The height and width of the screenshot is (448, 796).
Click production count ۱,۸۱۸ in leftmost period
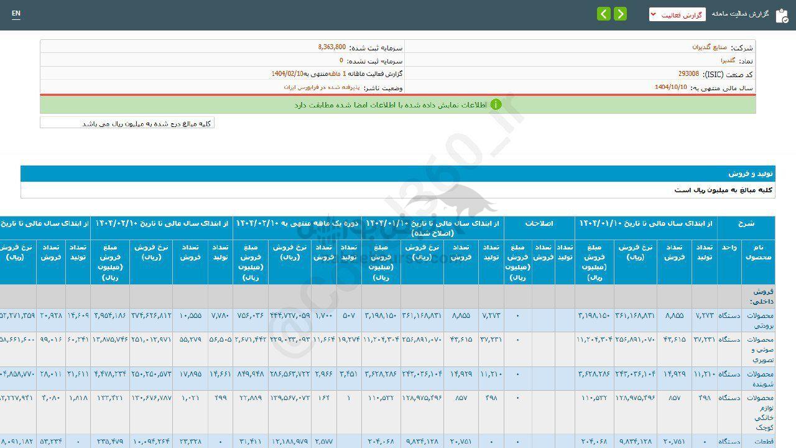coord(78,398)
